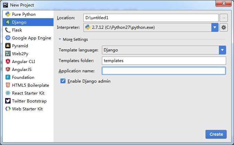
Task: Pick the HTML5 Boilerplate icon
Action: (8, 85)
